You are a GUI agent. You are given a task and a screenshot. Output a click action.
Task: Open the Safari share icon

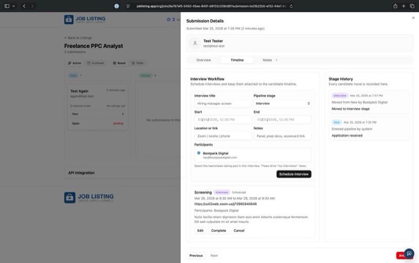[x=395, y=6]
